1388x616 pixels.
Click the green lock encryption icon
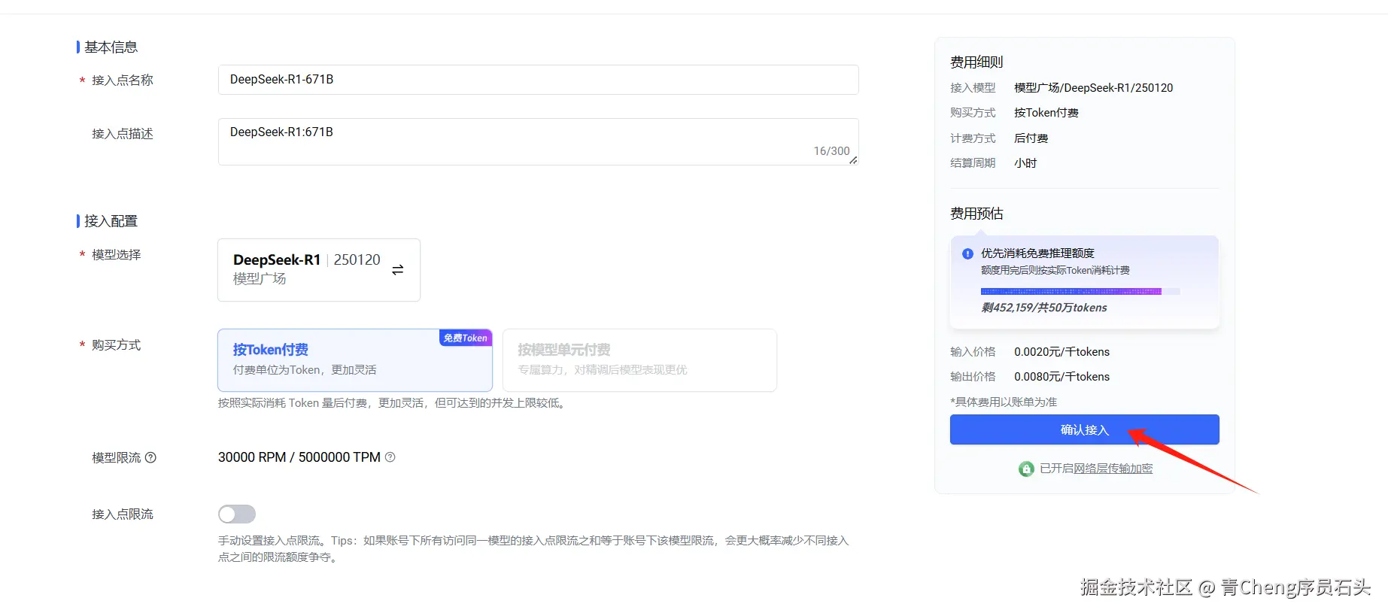pyautogui.click(x=1026, y=469)
